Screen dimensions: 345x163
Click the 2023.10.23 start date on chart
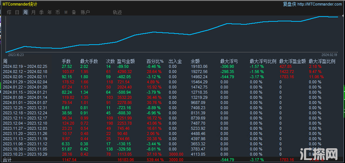pos(16,55)
